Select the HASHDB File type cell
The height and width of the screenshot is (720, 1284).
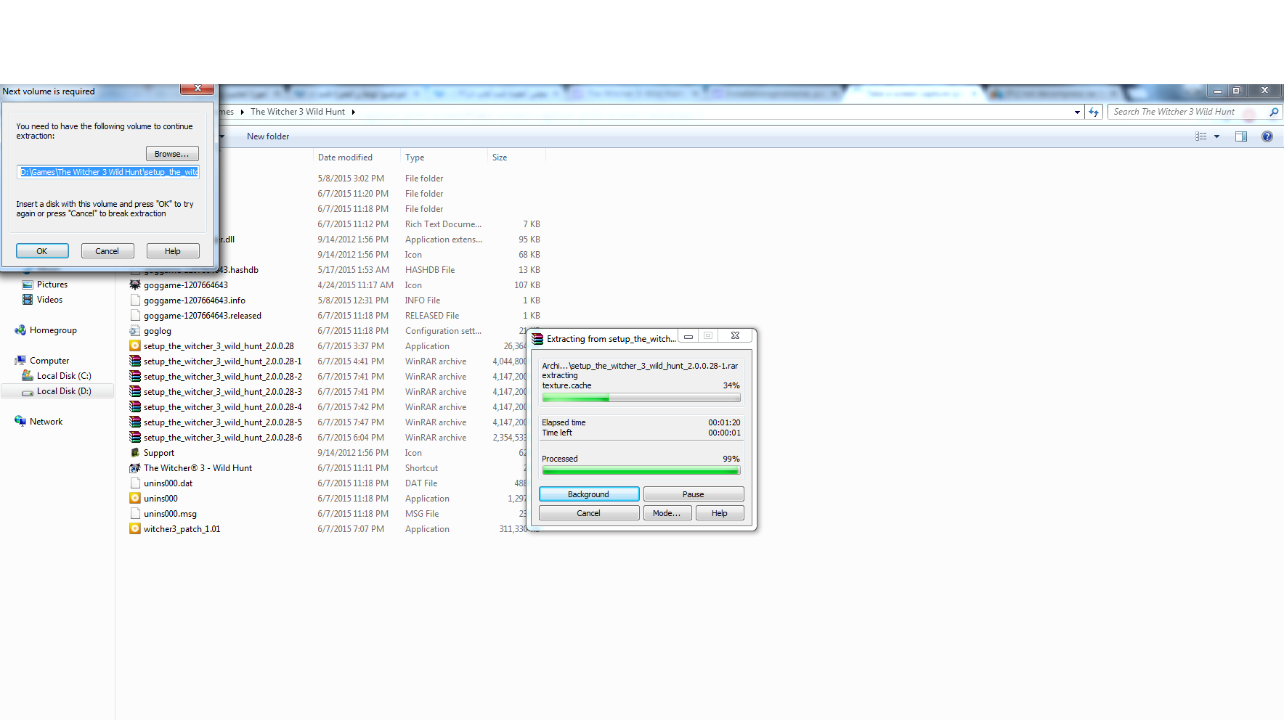[430, 270]
